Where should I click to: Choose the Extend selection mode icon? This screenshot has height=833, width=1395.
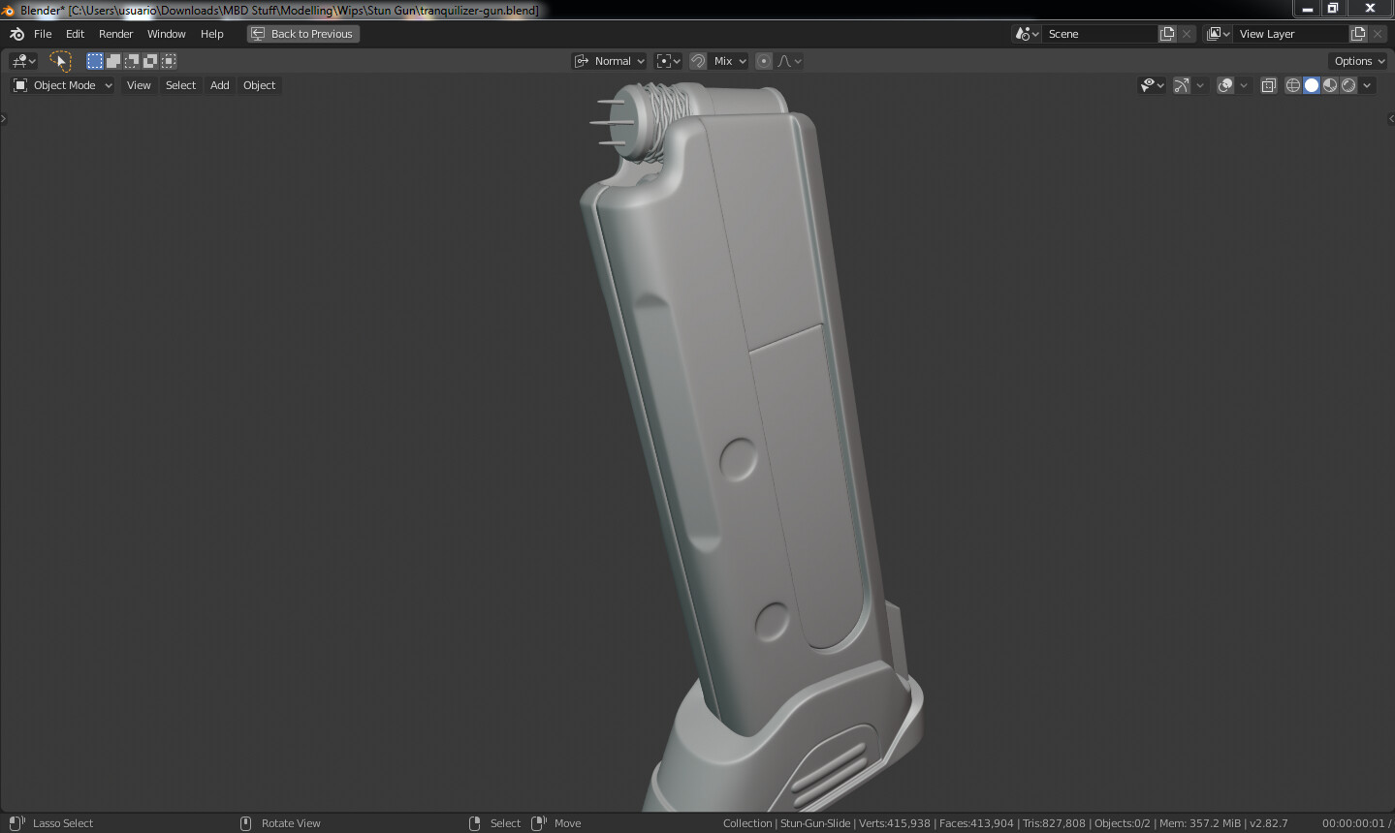coord(113,61)
